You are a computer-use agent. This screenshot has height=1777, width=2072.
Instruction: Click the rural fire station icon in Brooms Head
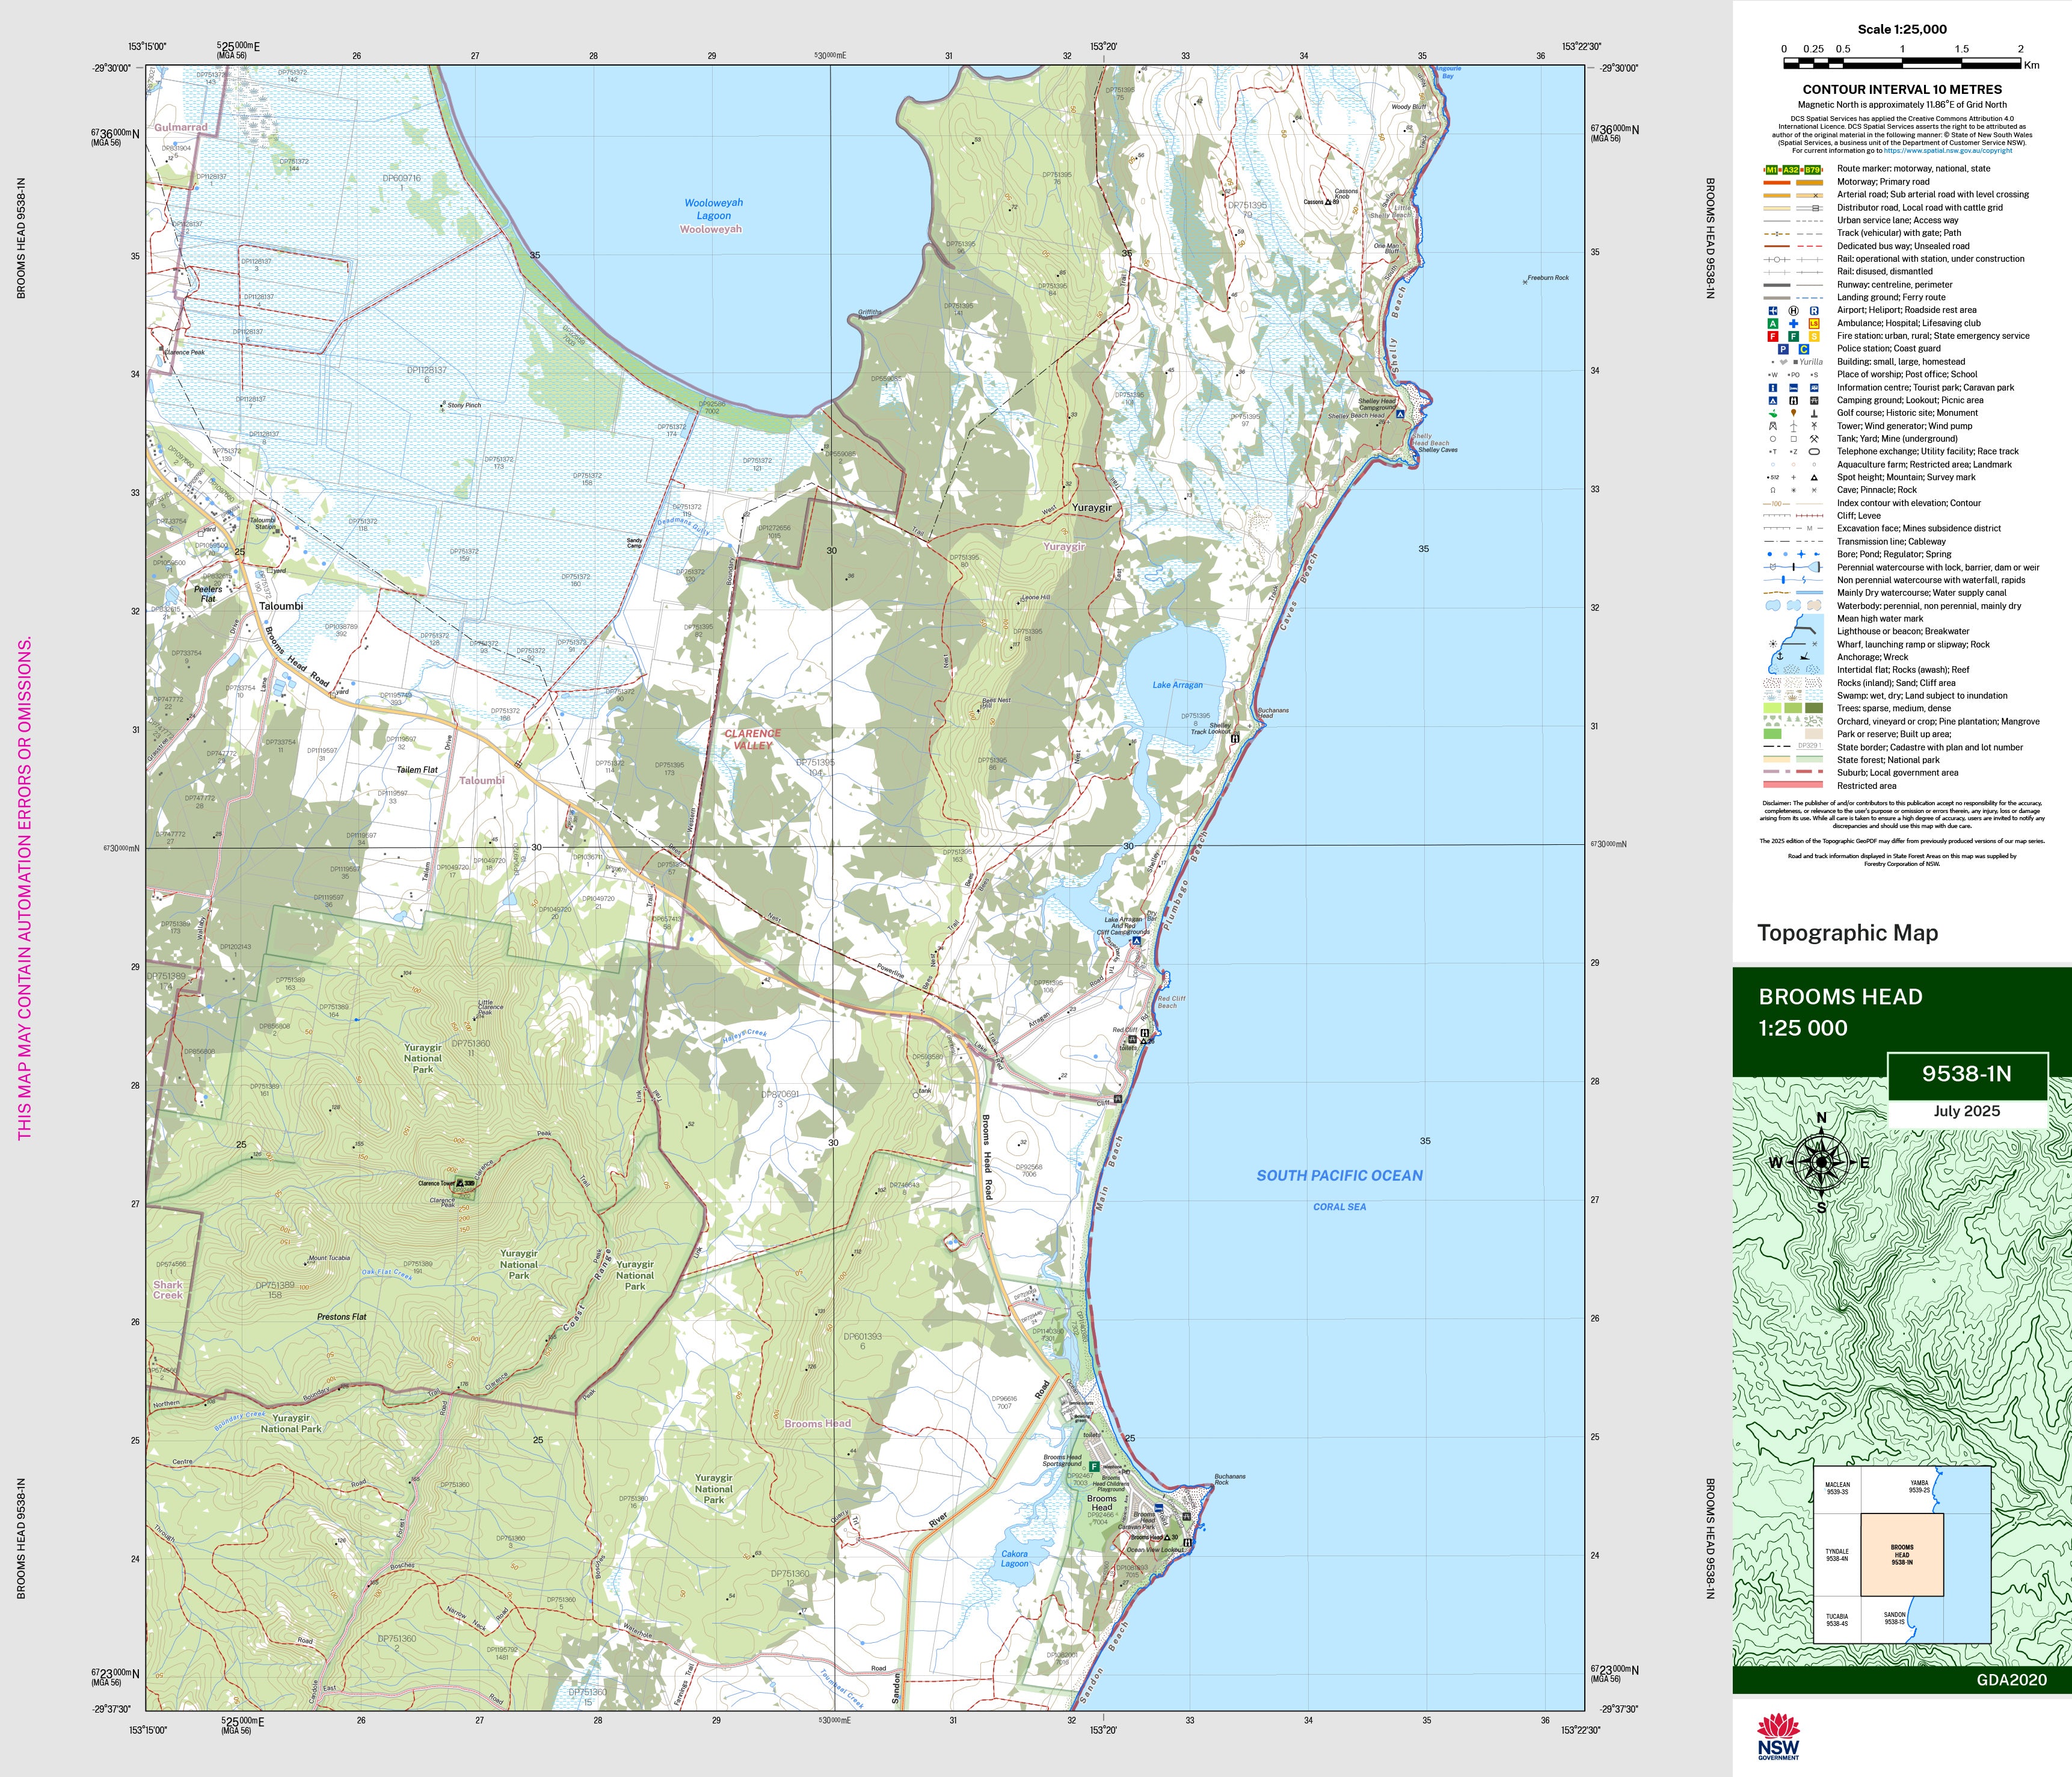(x=1094, y=1467)
